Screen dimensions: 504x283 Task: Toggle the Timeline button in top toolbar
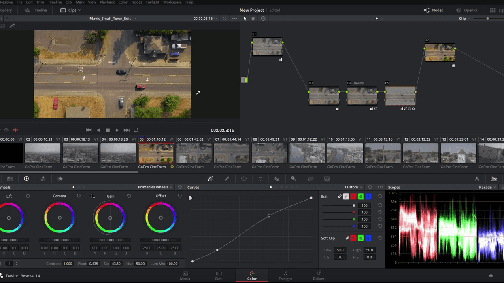tap(36, 10)
